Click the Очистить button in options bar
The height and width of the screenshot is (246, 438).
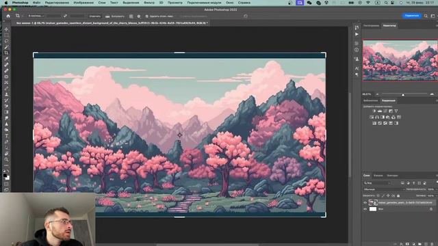coord(94,16)
